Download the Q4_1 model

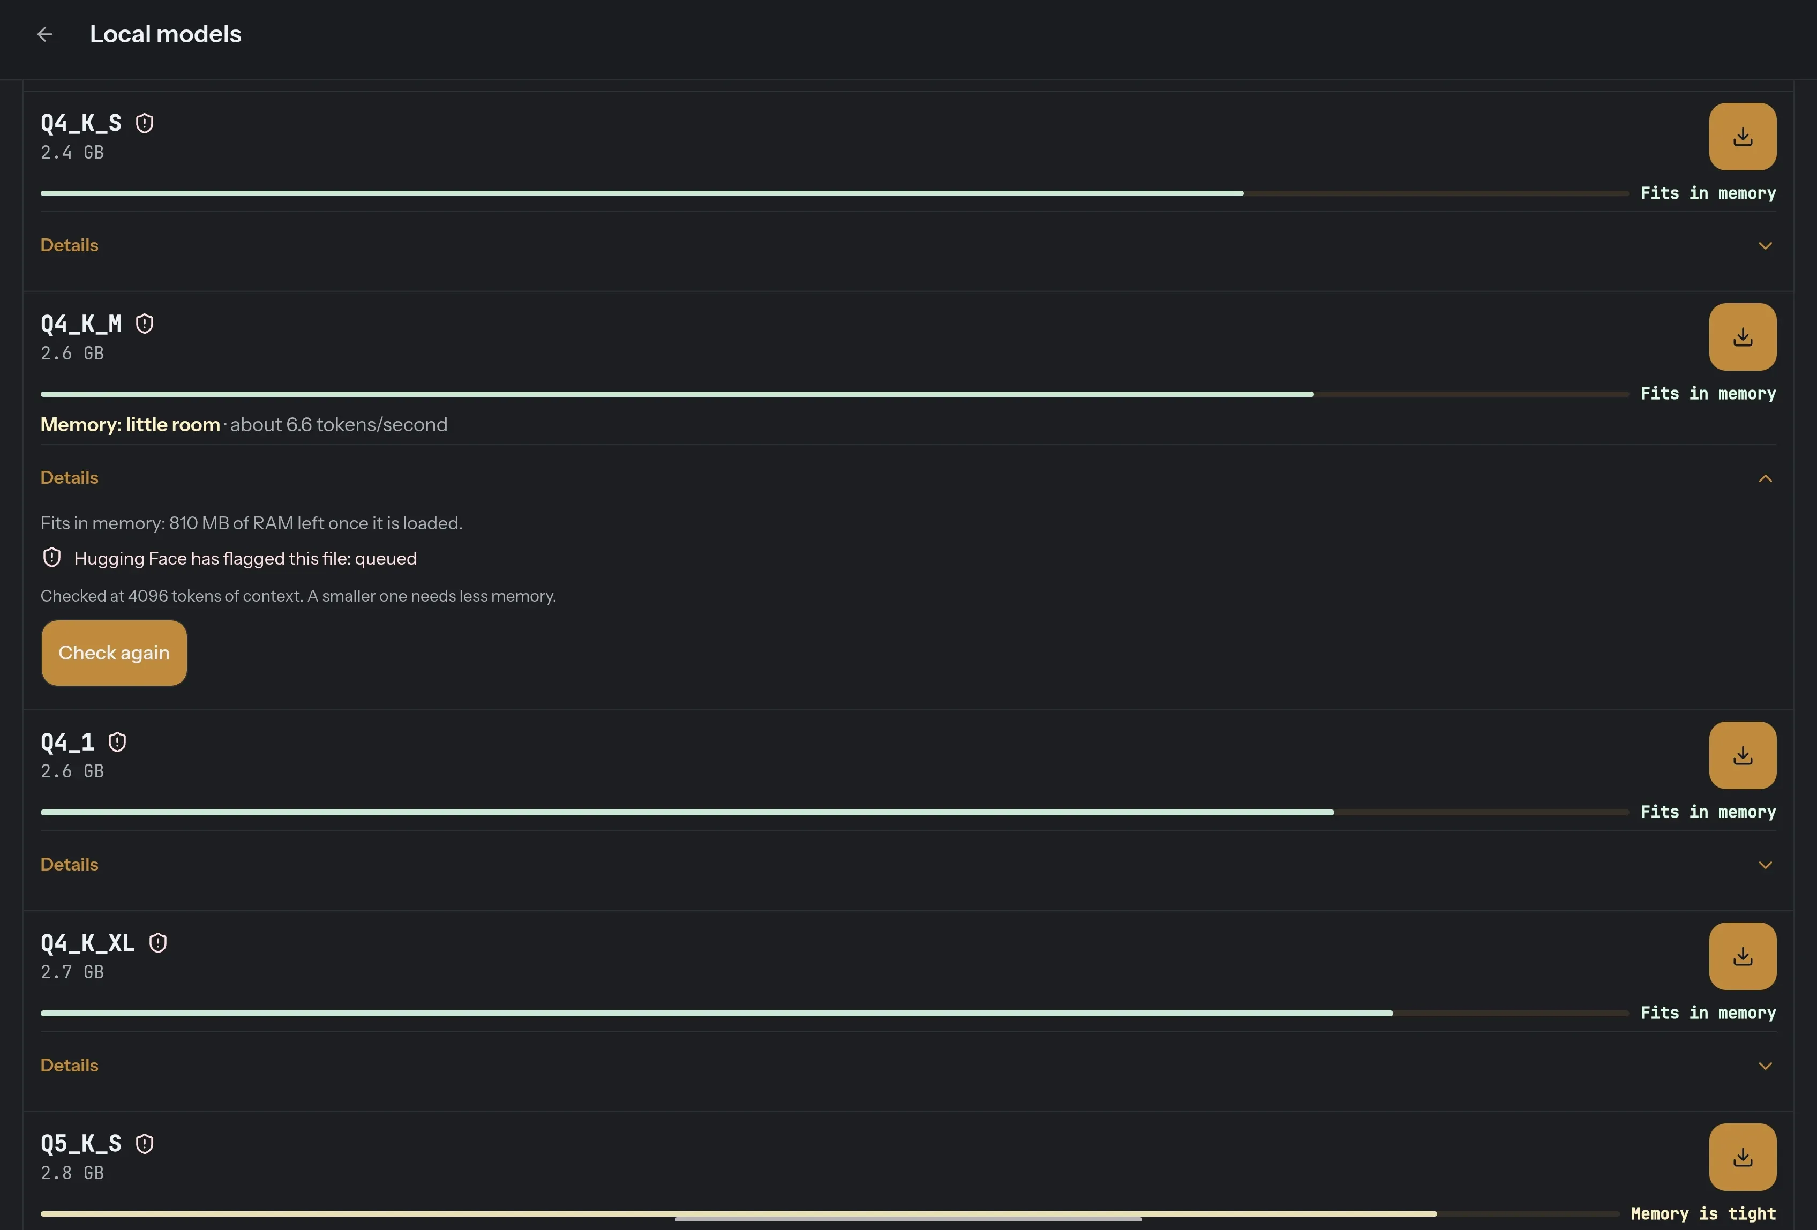1742,755
